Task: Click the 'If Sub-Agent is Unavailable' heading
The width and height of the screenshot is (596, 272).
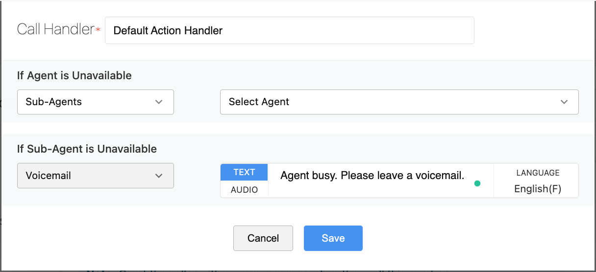Action: click(87, 149)
